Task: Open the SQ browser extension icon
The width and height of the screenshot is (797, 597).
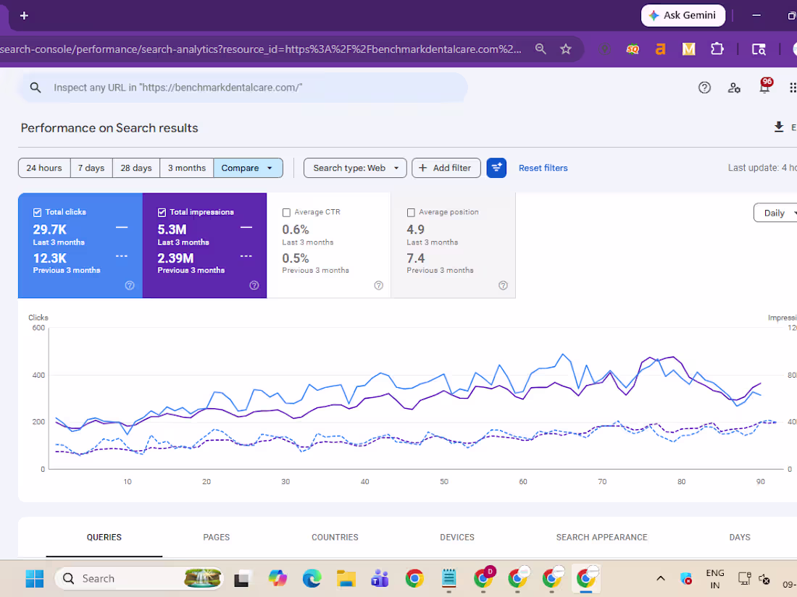Action: click(633, 49)
